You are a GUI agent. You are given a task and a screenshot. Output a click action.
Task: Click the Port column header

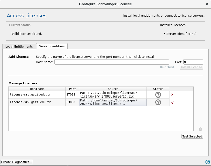coord(72,89)
